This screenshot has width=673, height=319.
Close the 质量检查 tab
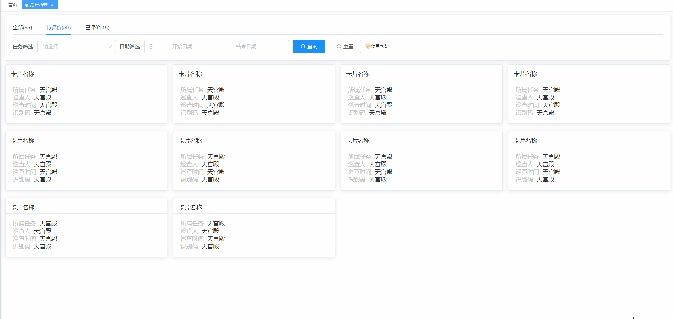click(x=52, y=5)
